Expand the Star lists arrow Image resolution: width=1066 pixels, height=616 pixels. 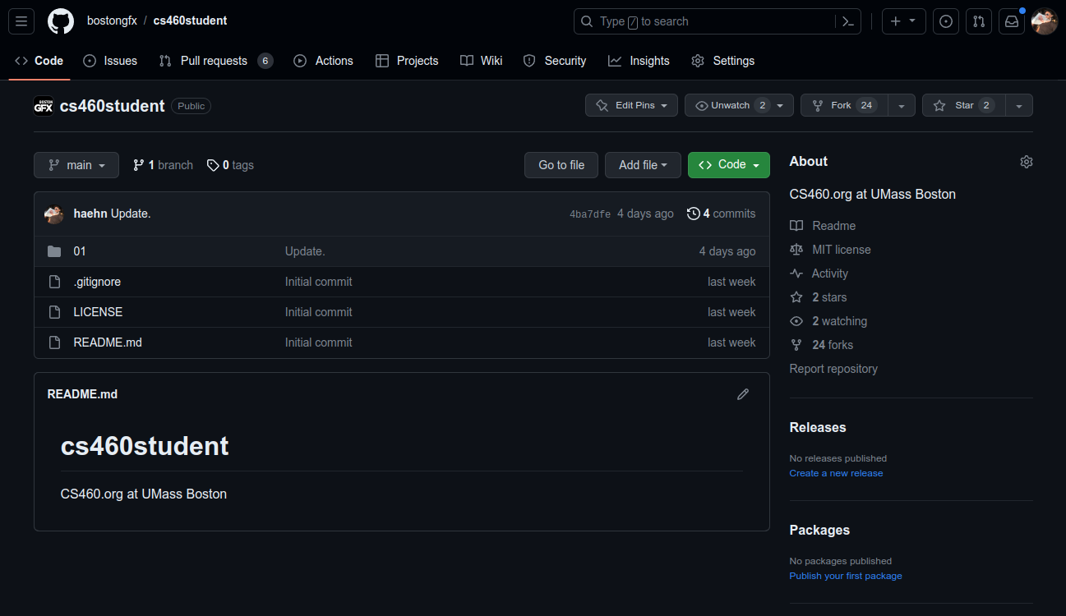tap(1019, 105)
